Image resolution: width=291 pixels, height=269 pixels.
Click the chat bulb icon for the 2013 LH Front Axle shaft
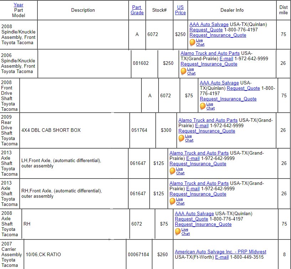click(x=172, y=171)
